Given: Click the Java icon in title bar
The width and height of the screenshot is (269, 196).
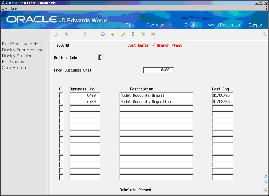Looking at the screenshot, I should click(x=3, y=3).
